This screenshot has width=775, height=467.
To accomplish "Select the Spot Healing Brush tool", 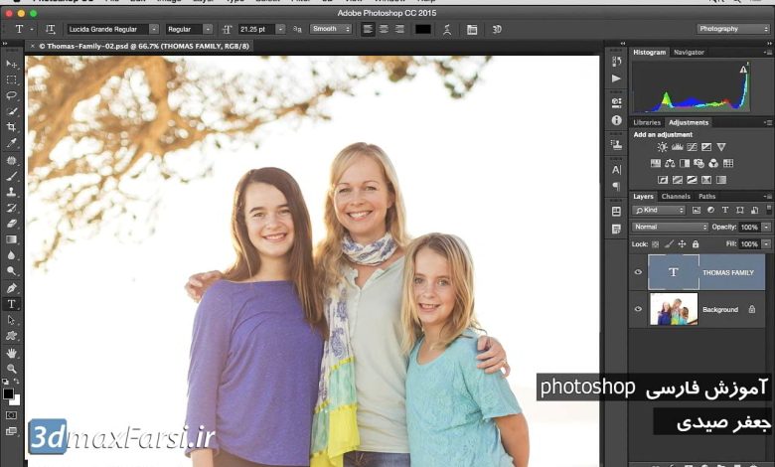I will point(11,160).
